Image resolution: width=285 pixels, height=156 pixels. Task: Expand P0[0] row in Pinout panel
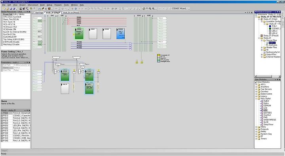click(x=2, y=113)
